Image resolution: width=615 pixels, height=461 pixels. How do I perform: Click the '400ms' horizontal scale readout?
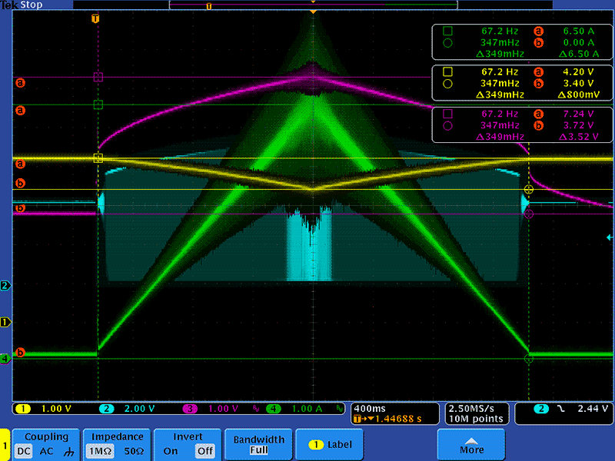click(370, 409)
